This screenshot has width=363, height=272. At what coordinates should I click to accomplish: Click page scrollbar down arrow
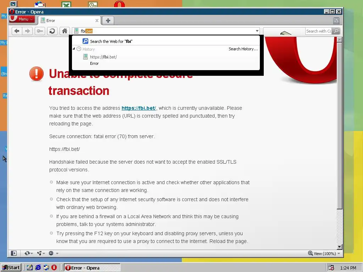(x=339, y=246)
